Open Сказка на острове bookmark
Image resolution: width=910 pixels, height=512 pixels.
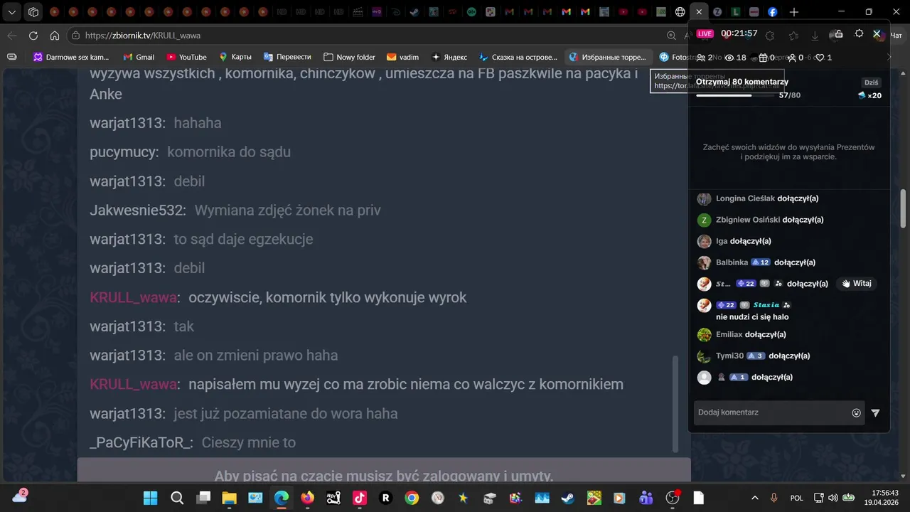coord(518,57)
